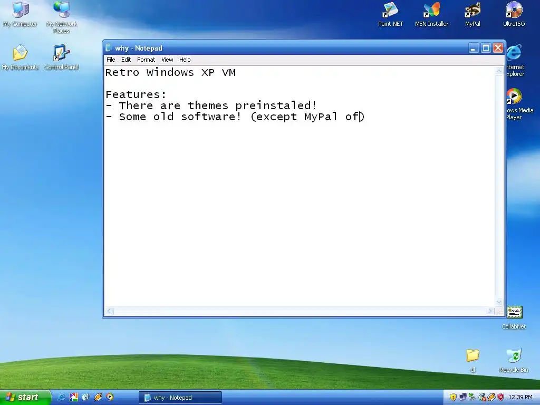Viewport: 540px width, 405px height.
Task: Maximize the Notepad window
Action: coord(486,48)
